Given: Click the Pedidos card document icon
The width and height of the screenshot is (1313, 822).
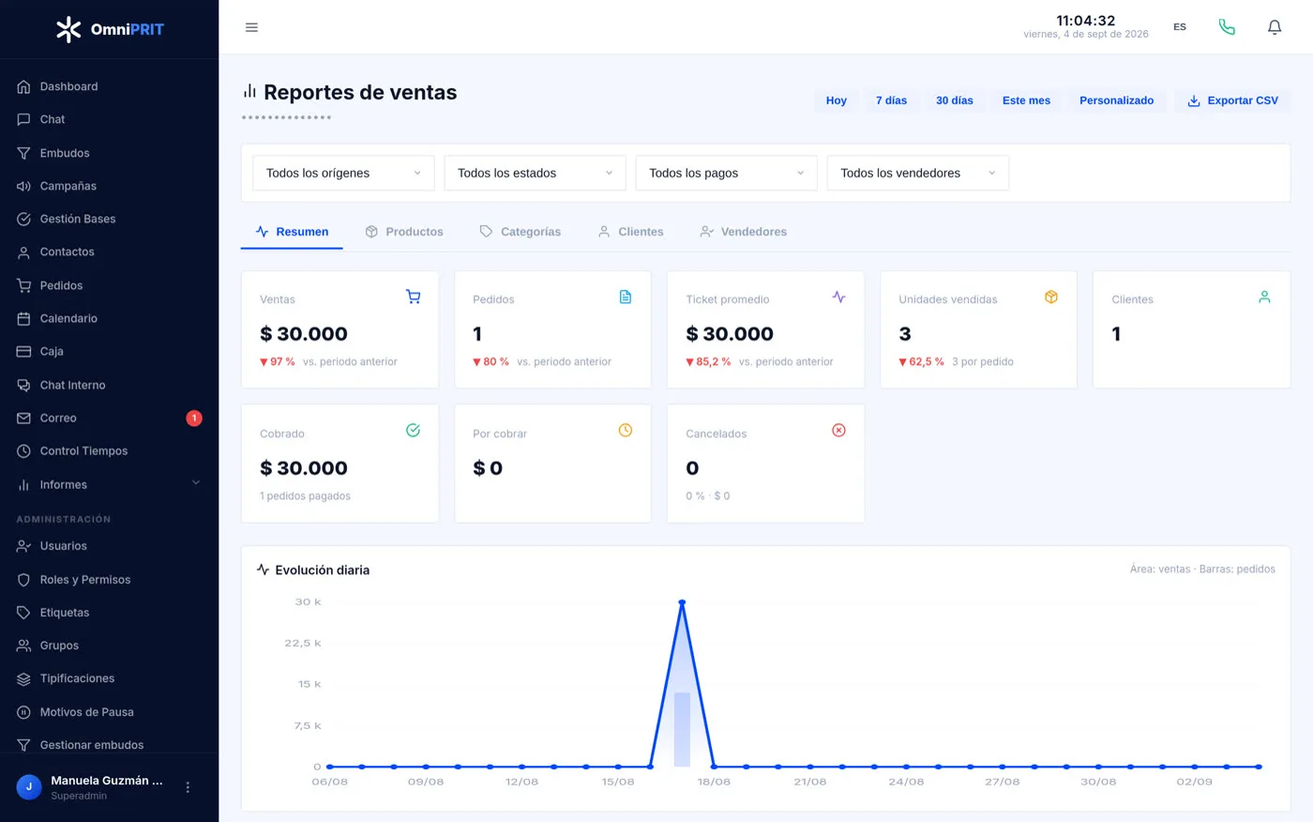Looking at the screenshot, I should pyautogui.click(x=626, y=297).
